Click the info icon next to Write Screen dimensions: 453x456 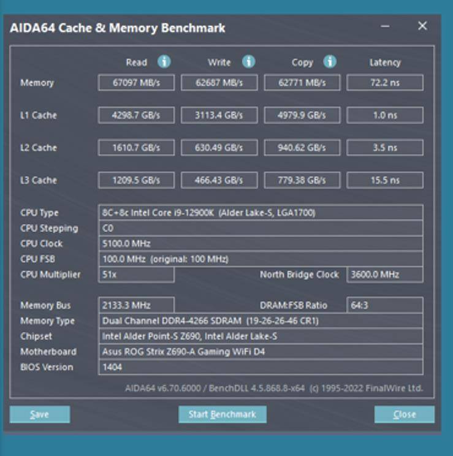pos(248,62)
